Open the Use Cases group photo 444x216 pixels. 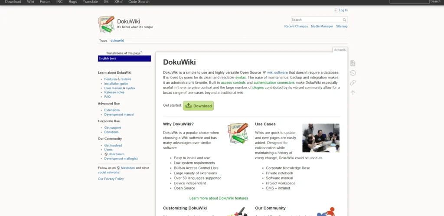321,138
